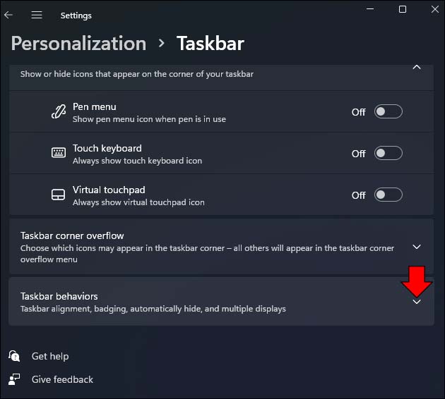Viewport: 445px width, 399px height.
Task: Switch on the Virtual touchpad toggle
Action: click(x=388, y=195)
